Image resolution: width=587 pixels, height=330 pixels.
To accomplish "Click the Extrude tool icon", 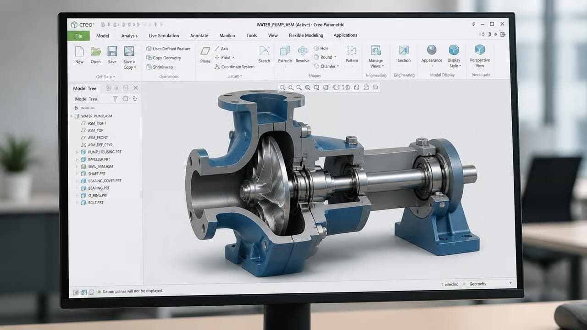I will (285, 51).
